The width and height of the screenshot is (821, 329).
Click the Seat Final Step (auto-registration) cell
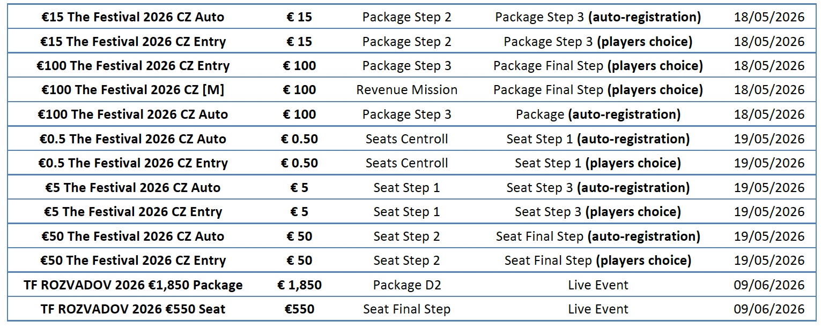pyautogui.click(x=598, y=236)
